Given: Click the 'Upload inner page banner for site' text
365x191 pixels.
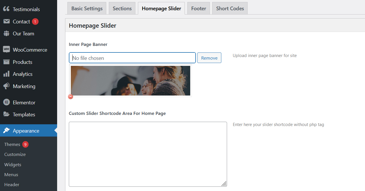Looking at the screenshot, I should (265, 56).
